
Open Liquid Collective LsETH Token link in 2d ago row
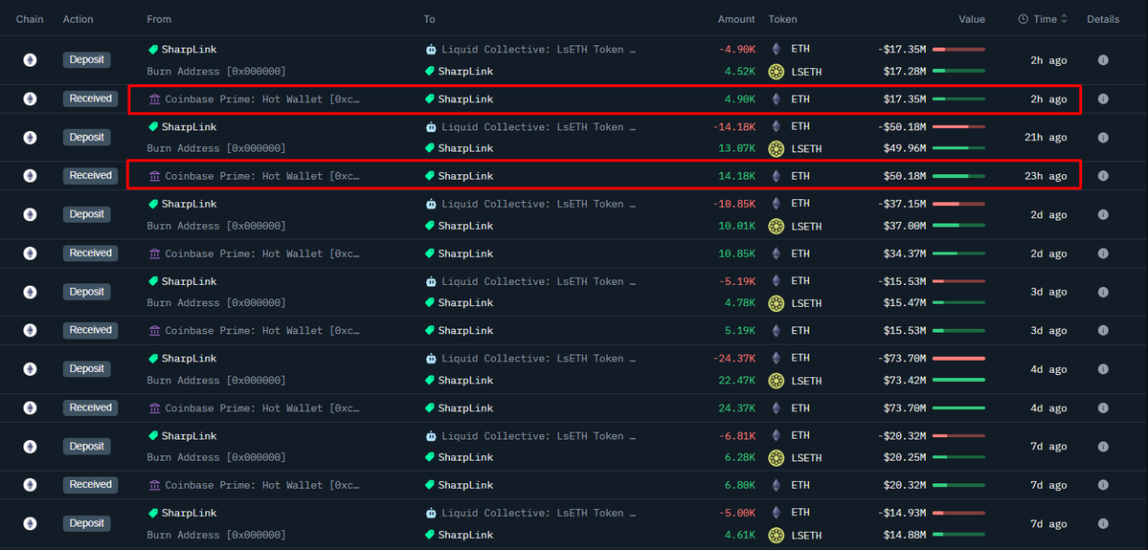(539, 204)
